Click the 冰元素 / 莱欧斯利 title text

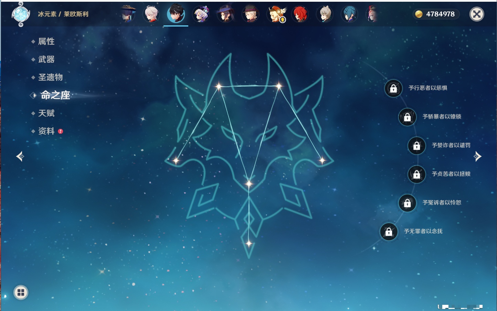pyautogui.click(x=63, y=14)
